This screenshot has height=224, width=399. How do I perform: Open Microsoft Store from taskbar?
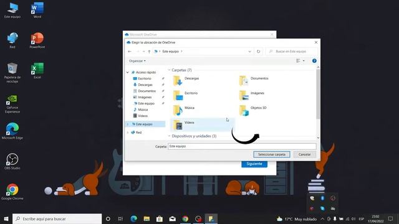click(160, 218)
